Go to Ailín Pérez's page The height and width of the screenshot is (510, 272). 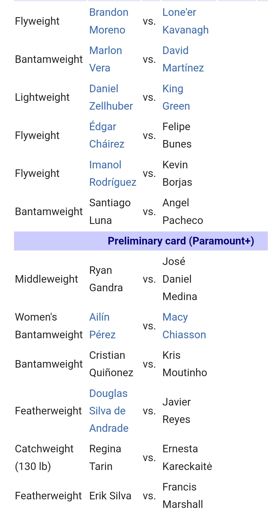coord(102,326)
